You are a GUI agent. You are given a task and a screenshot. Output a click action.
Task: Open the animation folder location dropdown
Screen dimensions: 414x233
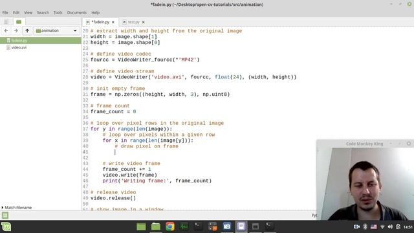coord(56,30)
